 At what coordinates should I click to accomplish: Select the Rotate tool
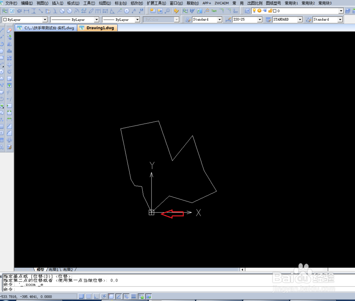coord(9,71)
